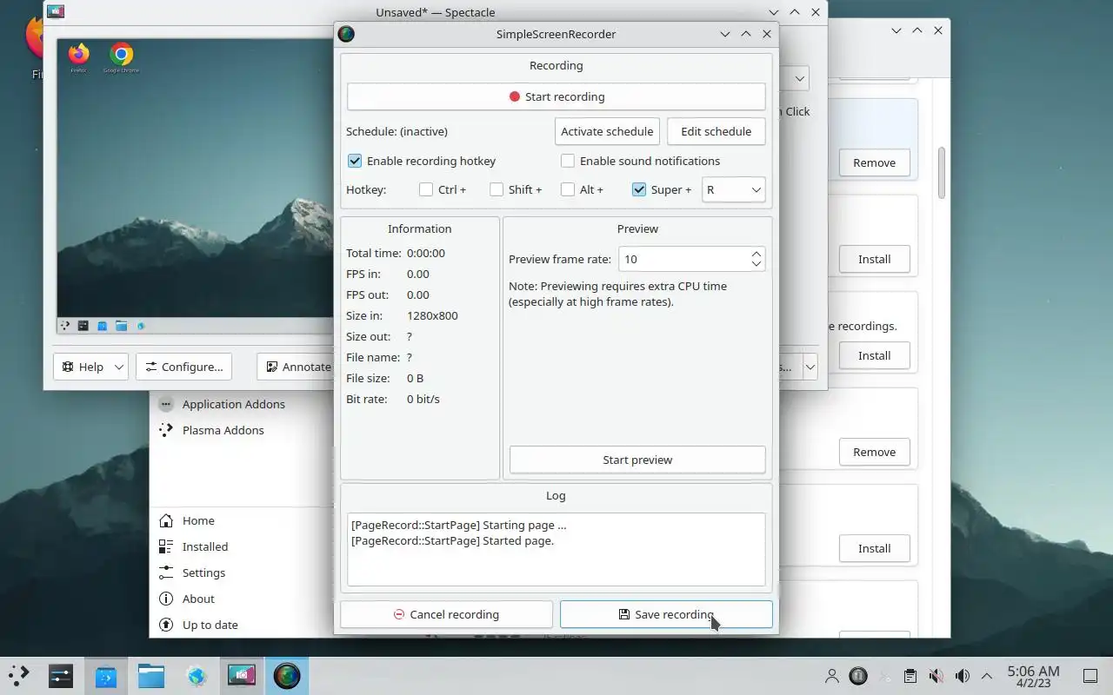The height and width of the screenshot is (695, 1113).
Task: Click the Plasma Addons icon
Action: [166, 430]
